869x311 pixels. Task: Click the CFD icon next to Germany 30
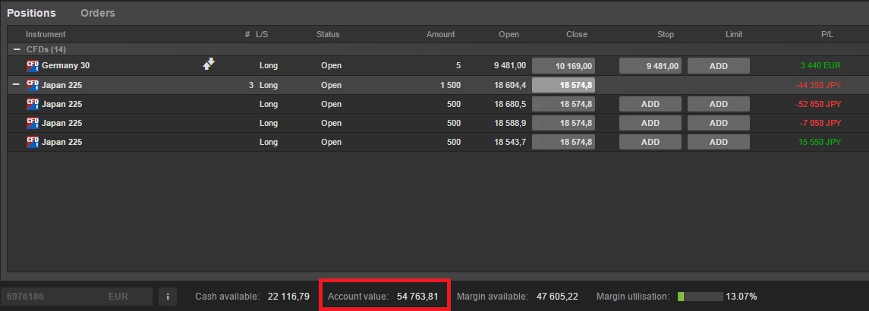point(32,65)
